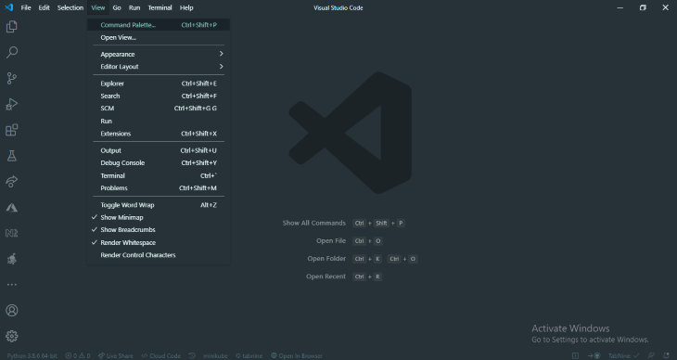Choose Open View... menu entry
Screen dimensions: 677x360
(159, 38)
